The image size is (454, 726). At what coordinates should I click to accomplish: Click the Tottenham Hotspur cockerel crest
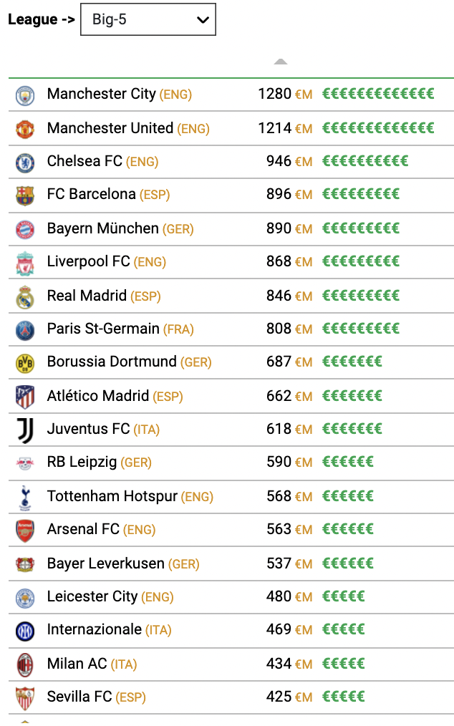coord(25,498)
